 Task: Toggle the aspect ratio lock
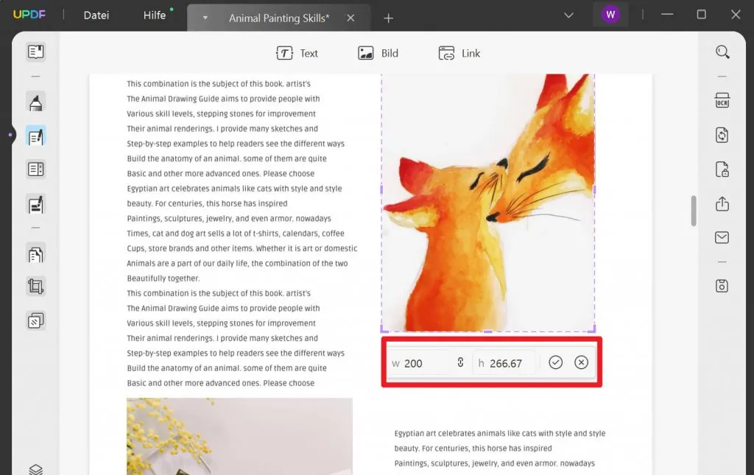click(x=461, y=362)
